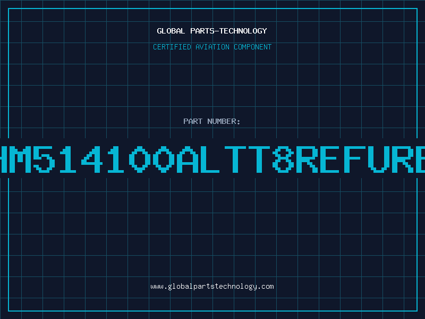The width and height of the screenshot is (425, 319).
Task: Click the large part number text
Action: [212, 159]
